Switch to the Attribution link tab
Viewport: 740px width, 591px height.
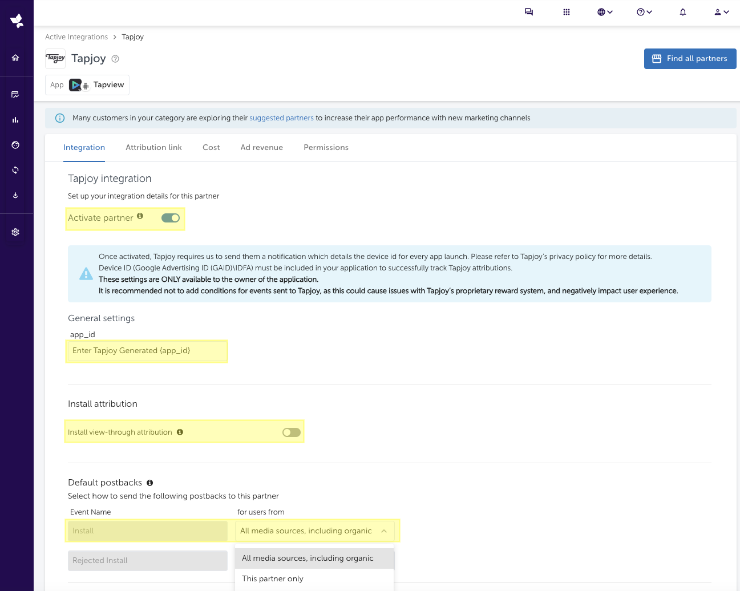point(153,147)
